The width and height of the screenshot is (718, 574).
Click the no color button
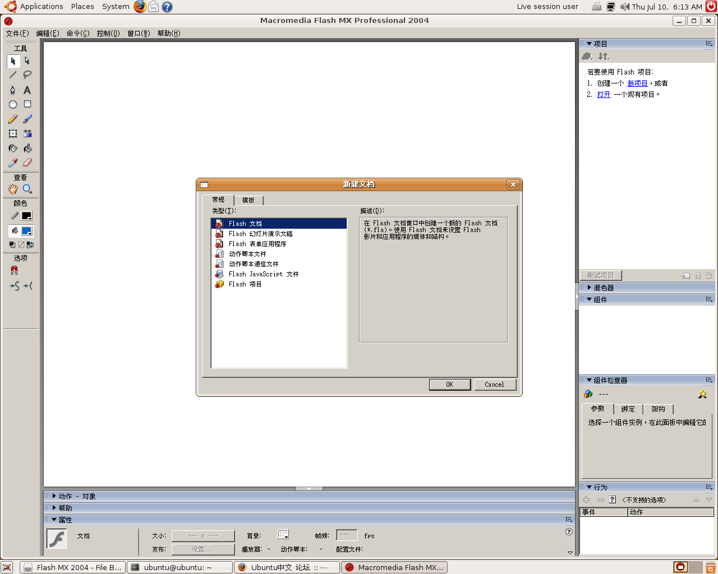click(x=21, y=245)
